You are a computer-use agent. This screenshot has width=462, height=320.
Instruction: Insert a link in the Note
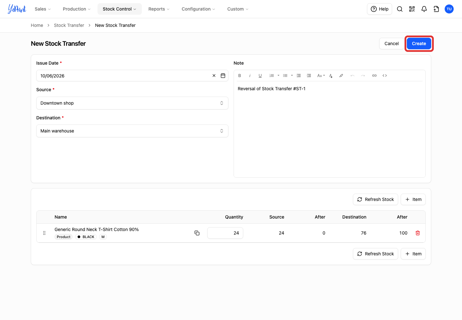374,76
